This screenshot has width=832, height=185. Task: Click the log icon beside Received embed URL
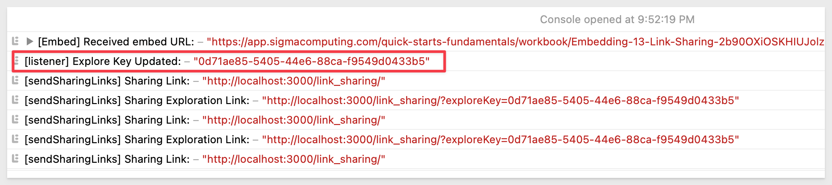tap(16, 41)
